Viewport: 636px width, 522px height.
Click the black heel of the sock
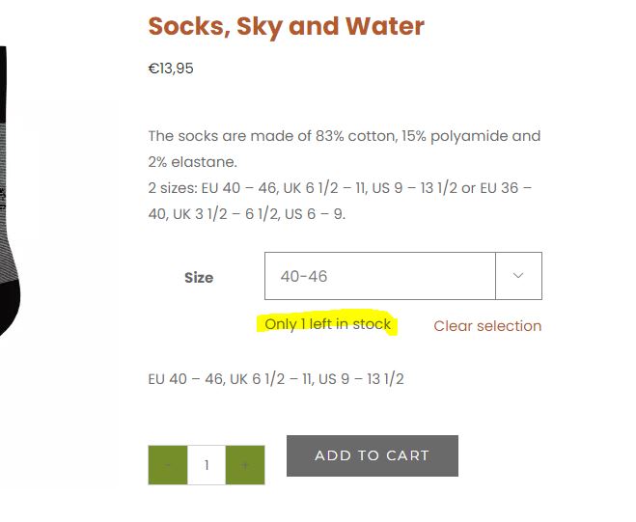click(x=10, y=309)
